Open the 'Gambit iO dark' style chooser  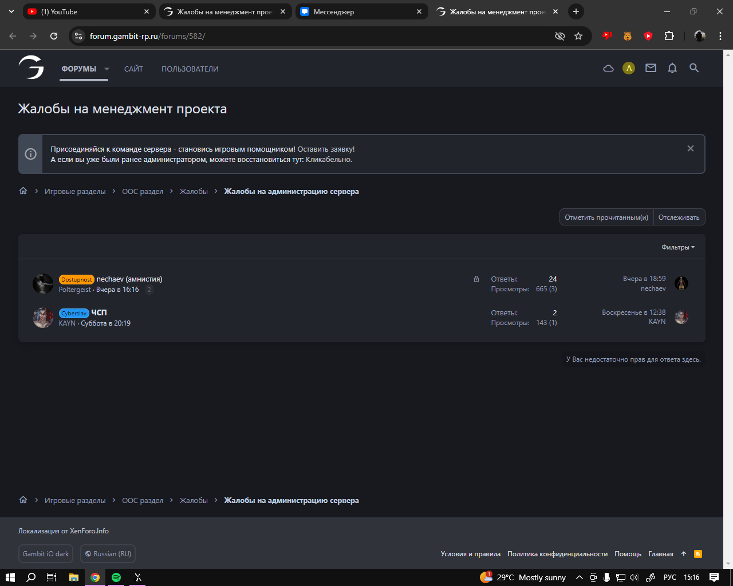[46, 554]
